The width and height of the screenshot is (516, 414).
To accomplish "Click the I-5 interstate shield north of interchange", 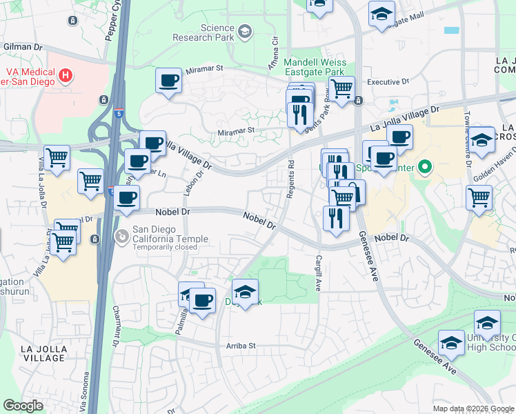I will (119, 114).
